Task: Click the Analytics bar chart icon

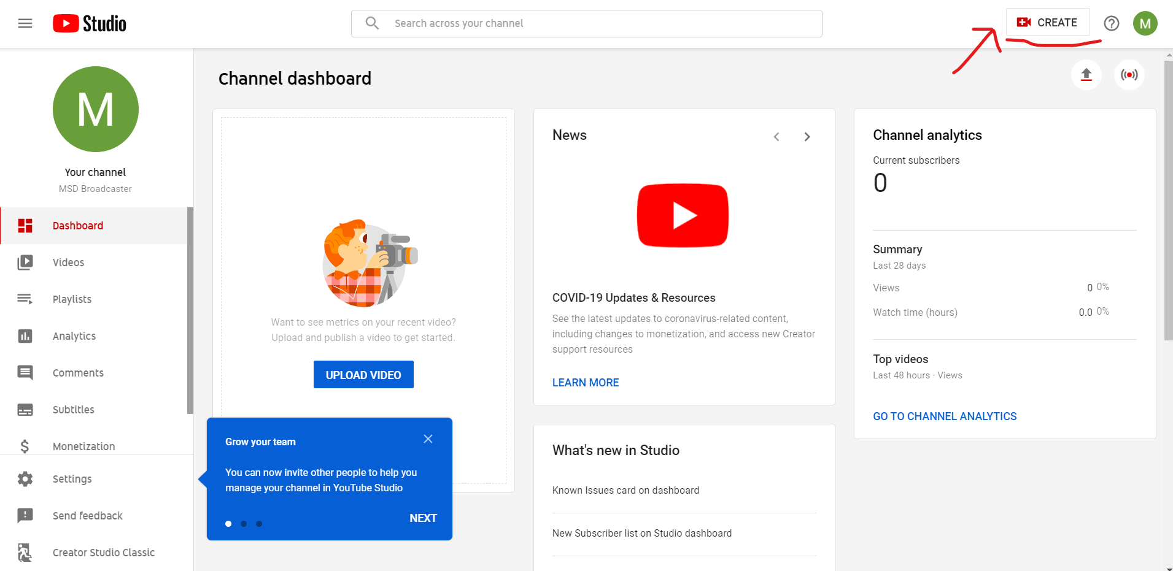Action: coord(25,336)
